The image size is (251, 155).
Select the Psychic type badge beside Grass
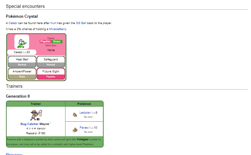[x=45, y=41]
